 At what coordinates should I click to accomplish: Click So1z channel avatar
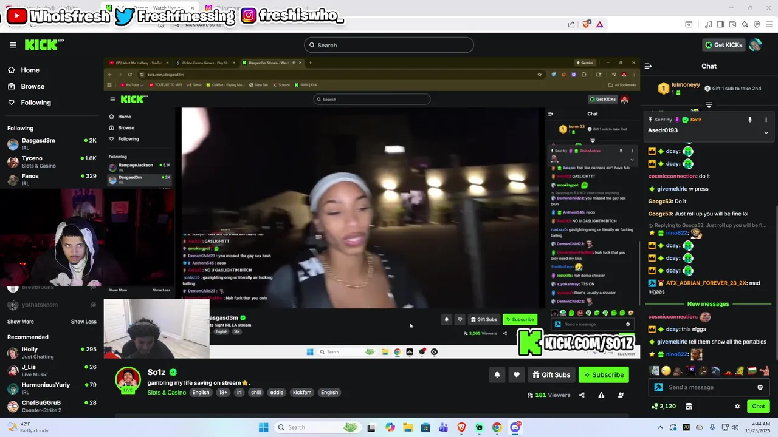tap(128, 380)
